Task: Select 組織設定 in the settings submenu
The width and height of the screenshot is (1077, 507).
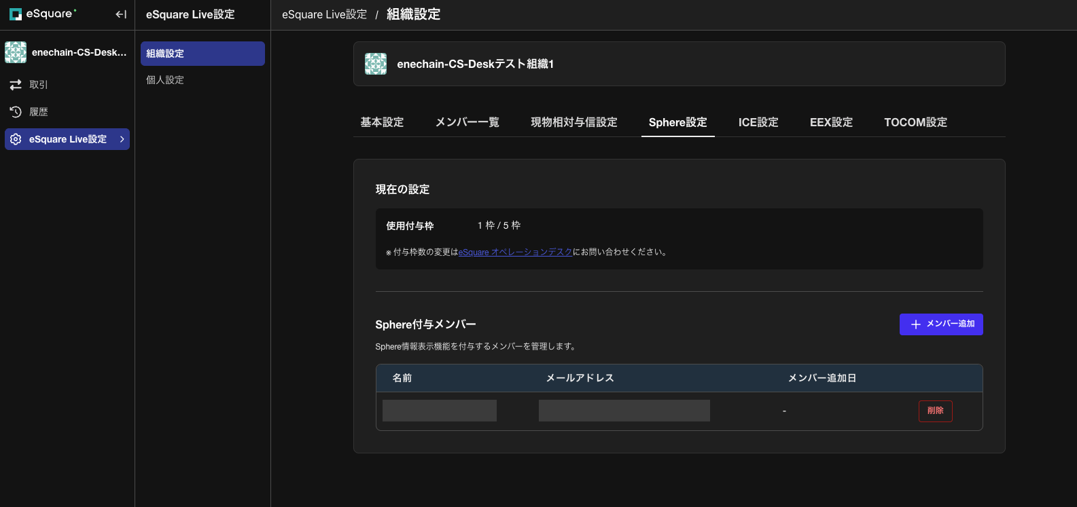Action: (x=202, y=54)
